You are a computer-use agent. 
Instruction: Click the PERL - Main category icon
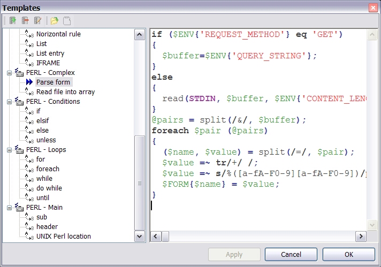pos(19,207)
